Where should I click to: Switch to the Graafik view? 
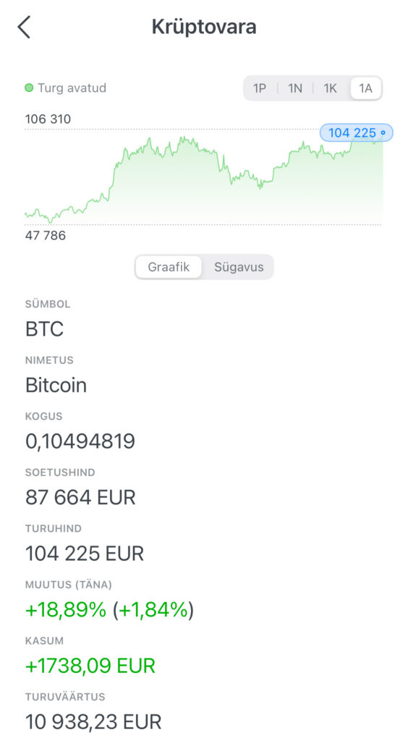[169, 267]
